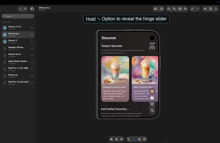Add a new simulator with the plus button

click(20, 9)
